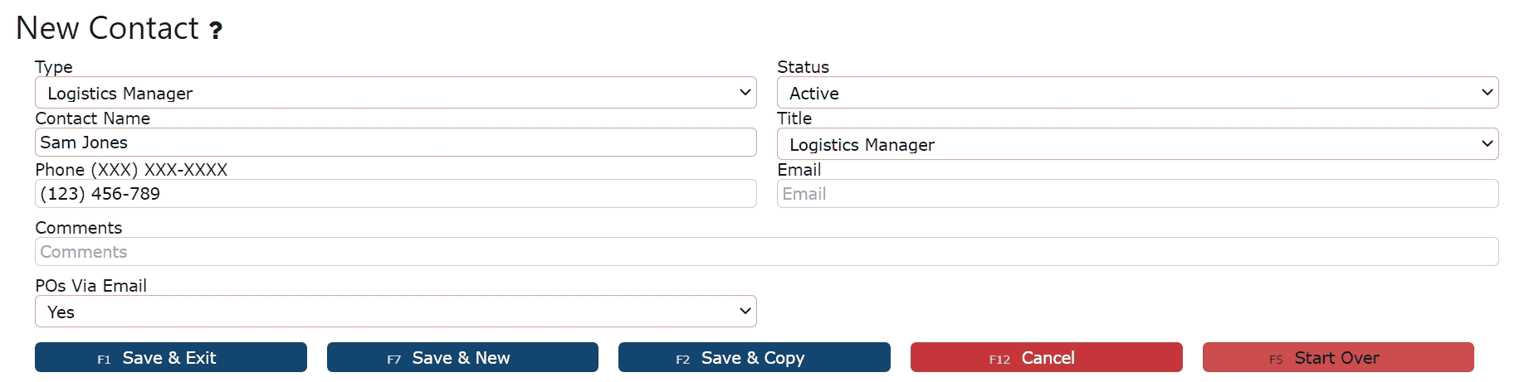
Task: Click the New Contact heading
Action: pyautogui.click(x=107, y=29)
